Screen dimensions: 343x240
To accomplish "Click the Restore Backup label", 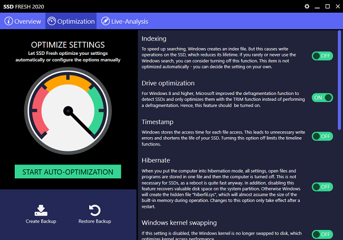I will (94, 222).
